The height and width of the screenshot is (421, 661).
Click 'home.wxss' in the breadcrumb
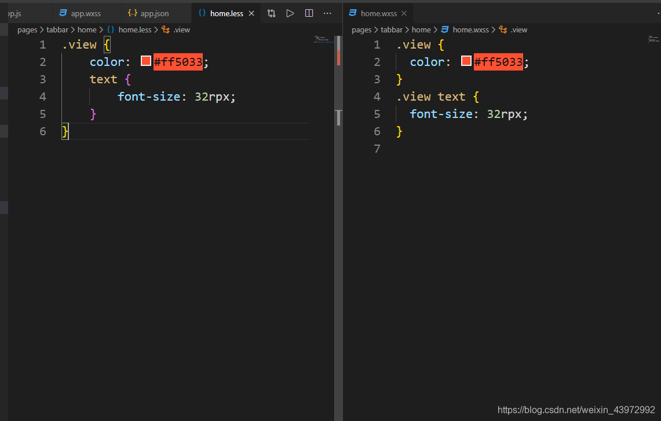[x=471, y=30]
